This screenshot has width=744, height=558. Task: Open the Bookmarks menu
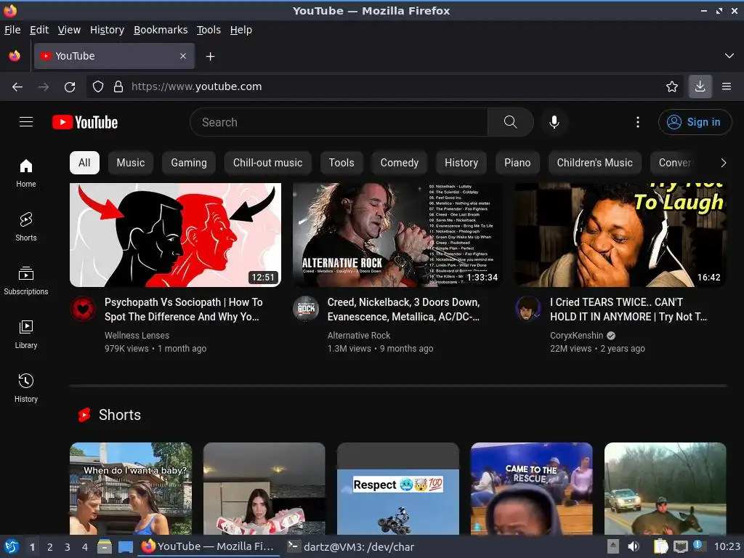point(161,30)
